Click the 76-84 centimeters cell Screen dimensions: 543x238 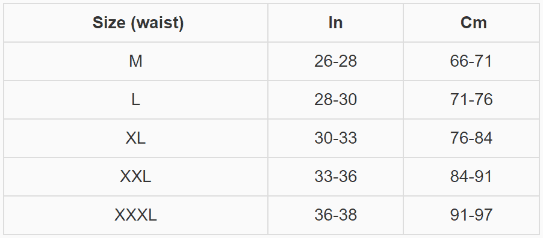(x=471, y=138)
